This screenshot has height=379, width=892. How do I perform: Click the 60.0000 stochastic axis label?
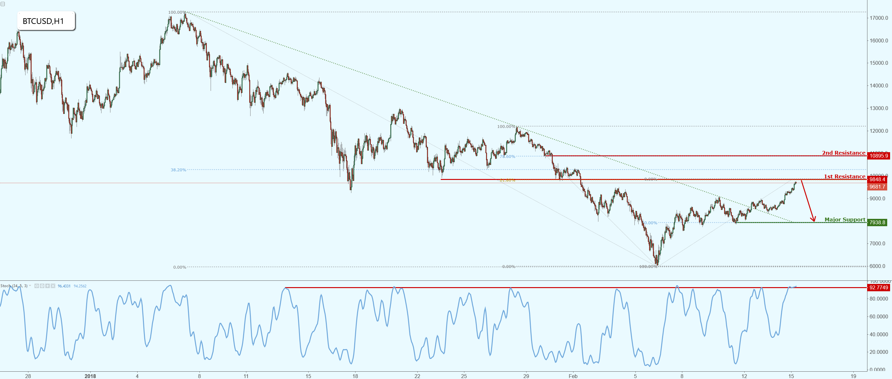pyautogui.click(x=879, y=317)
